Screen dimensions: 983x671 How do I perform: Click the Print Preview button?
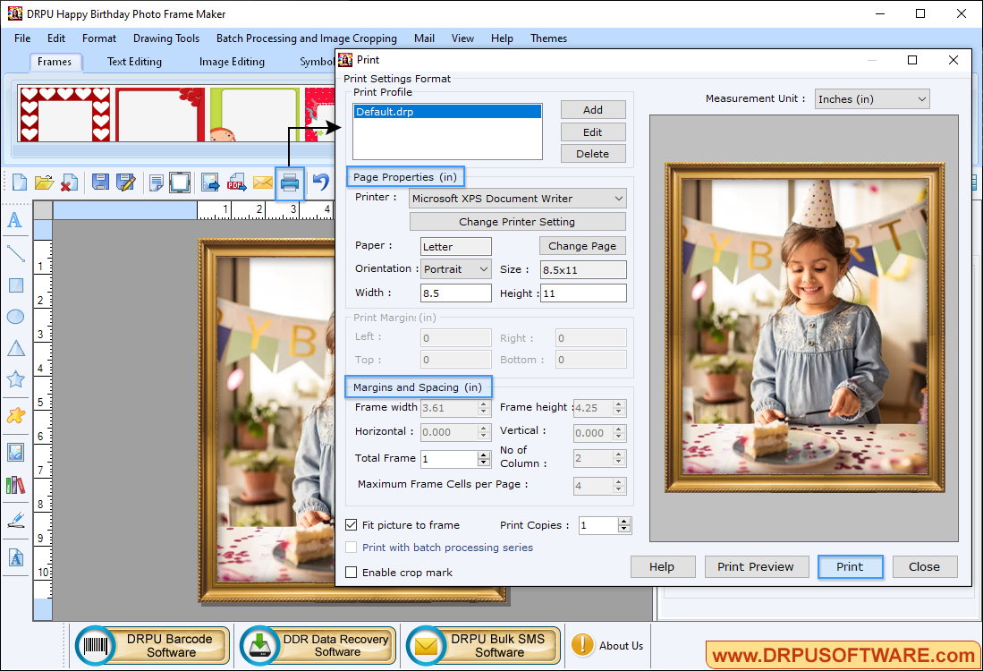point(756,566)
